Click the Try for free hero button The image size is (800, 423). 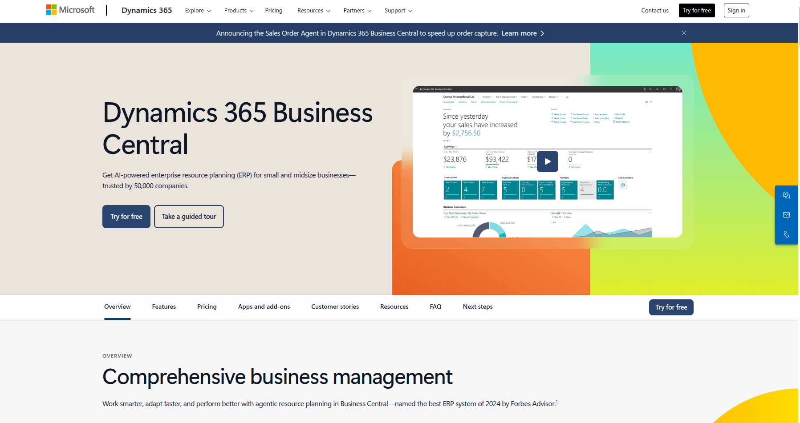(x=126, y=217)
